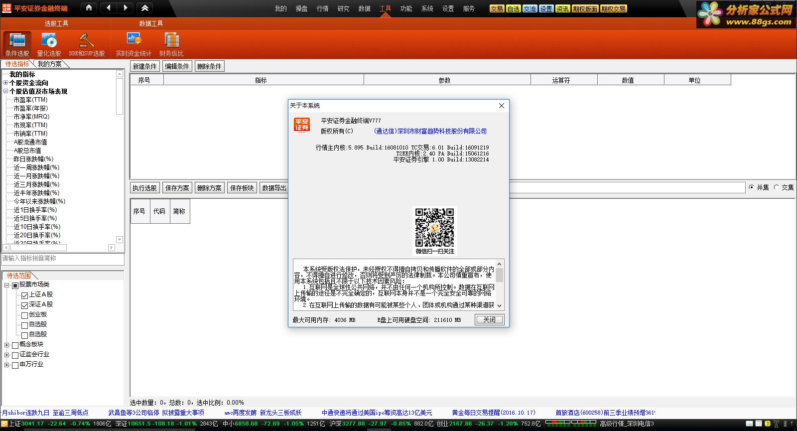
Task: Click the 期权版面 shortcut in the top bar
Action: click(x=585, y=9)
